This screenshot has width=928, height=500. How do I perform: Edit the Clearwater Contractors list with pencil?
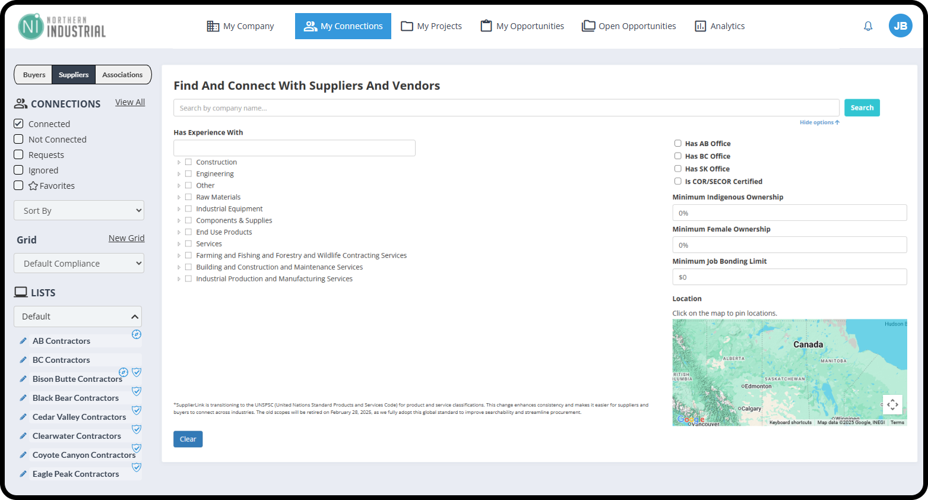pos(23,436)
